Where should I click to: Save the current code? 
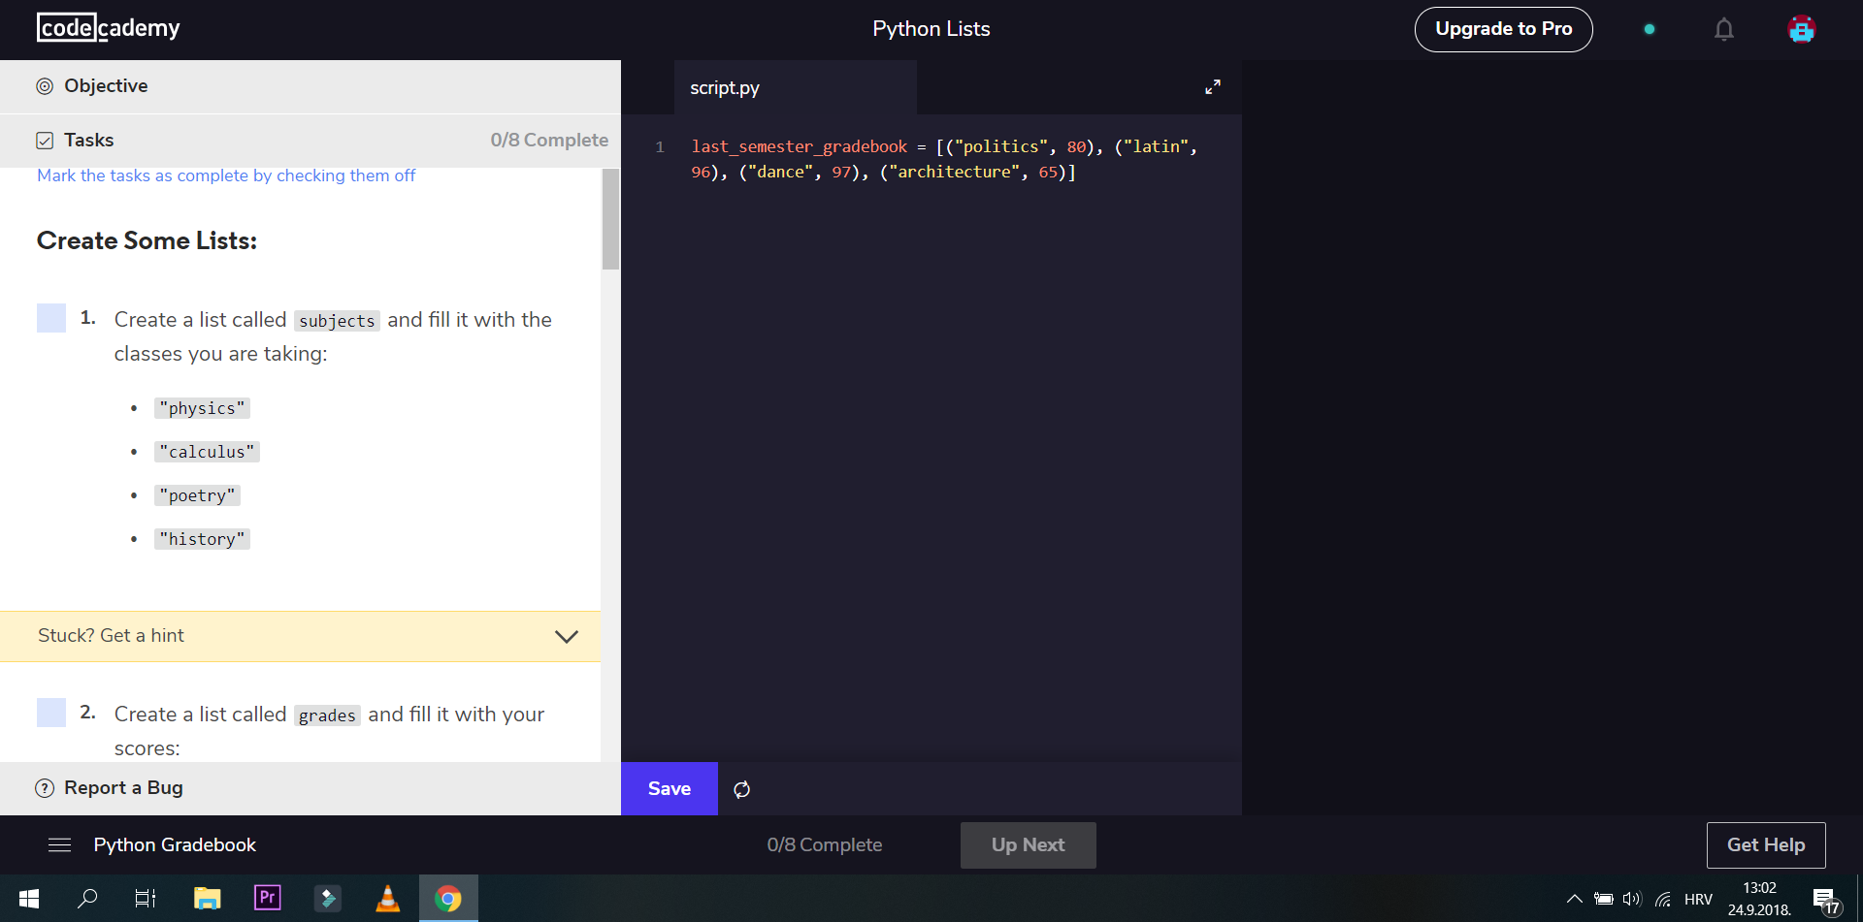click(x=669, y=788)
